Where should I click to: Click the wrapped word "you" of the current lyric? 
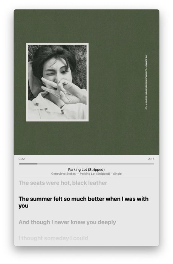point(23,206)
